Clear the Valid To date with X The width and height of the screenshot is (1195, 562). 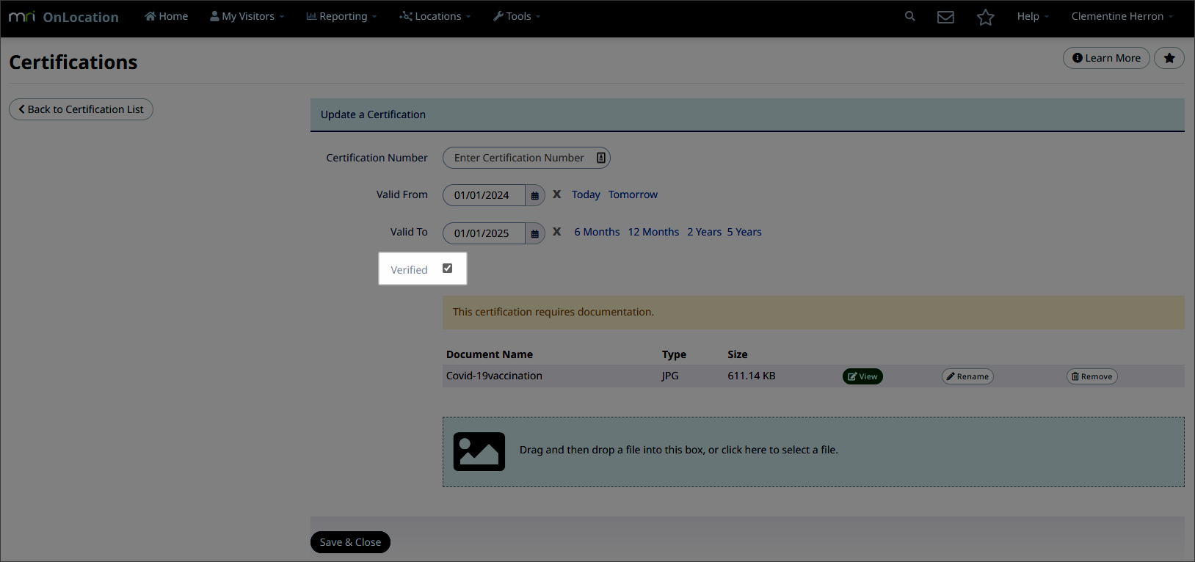tap(557, 232)
